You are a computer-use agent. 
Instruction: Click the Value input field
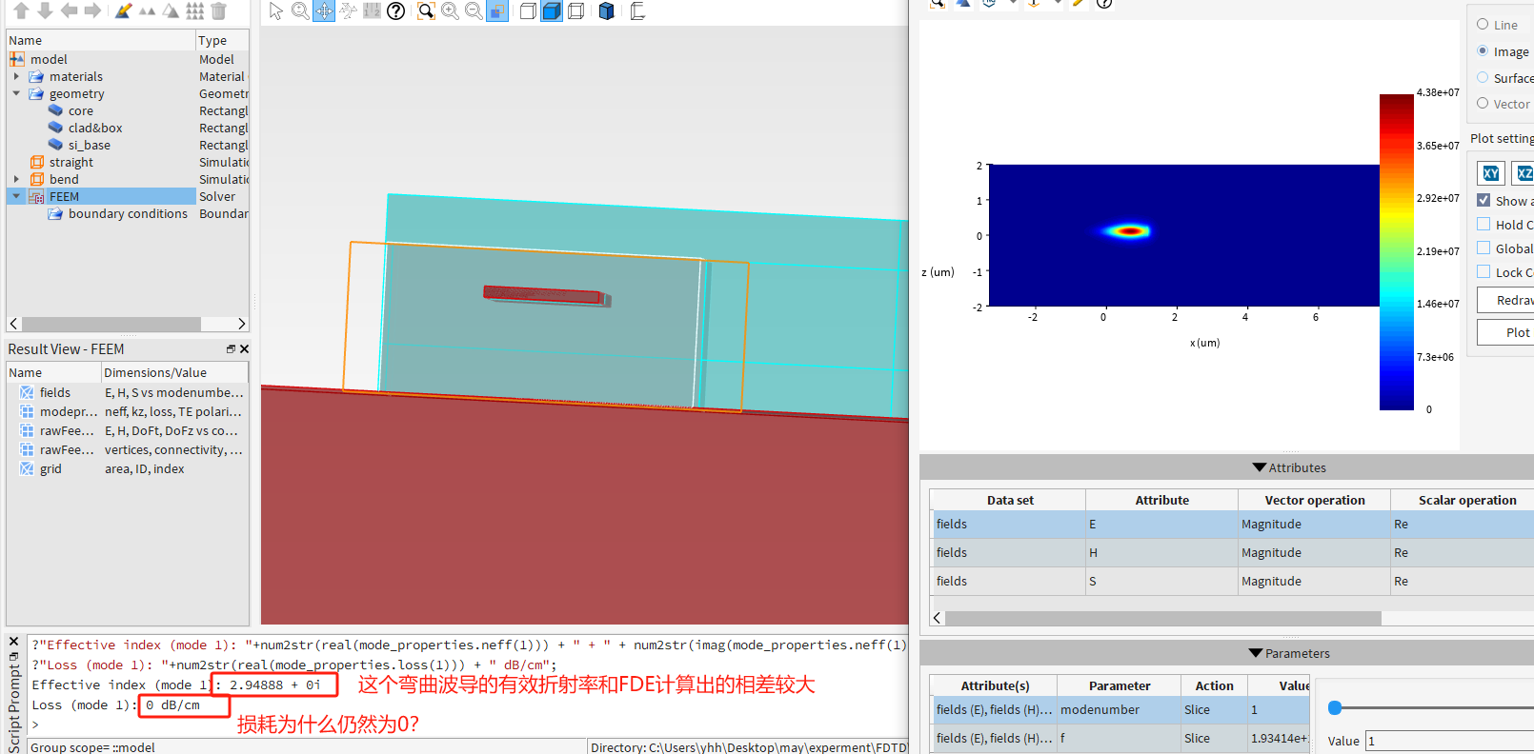(1448, 741)
